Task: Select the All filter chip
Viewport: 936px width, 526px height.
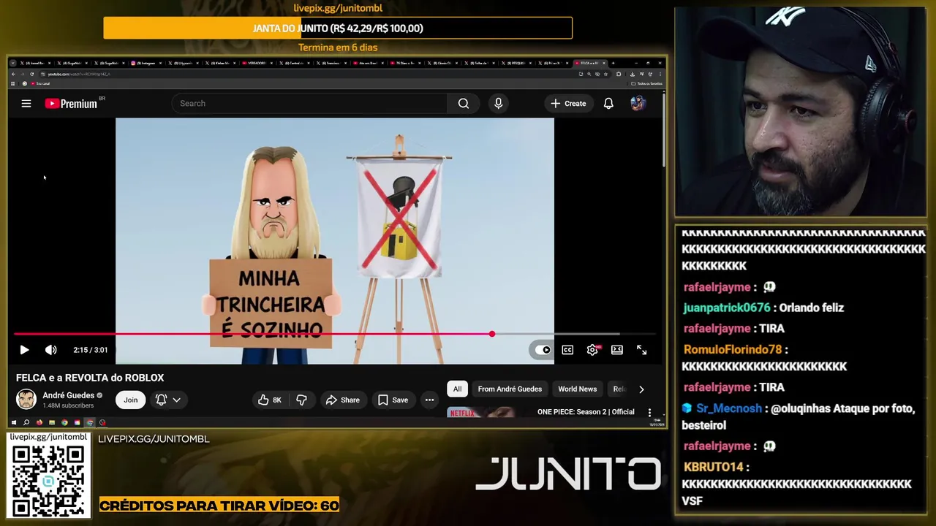Action: [457, 389]
